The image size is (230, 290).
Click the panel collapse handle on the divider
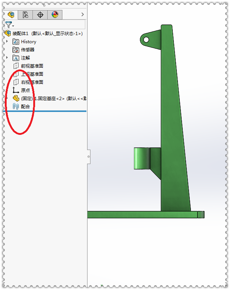coord(89,157)
